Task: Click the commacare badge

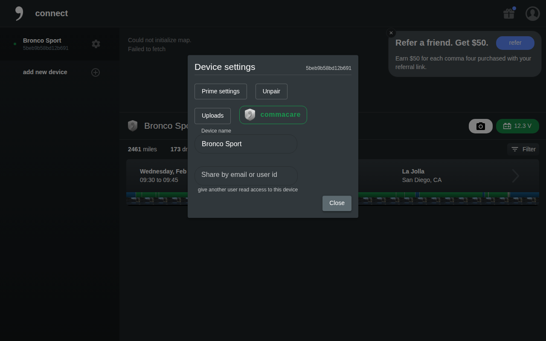Action: pos(273,115)
